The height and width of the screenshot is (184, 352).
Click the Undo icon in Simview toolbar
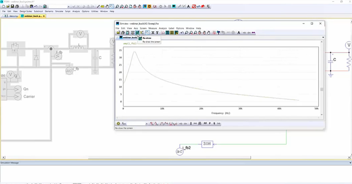tap(182, 33)
